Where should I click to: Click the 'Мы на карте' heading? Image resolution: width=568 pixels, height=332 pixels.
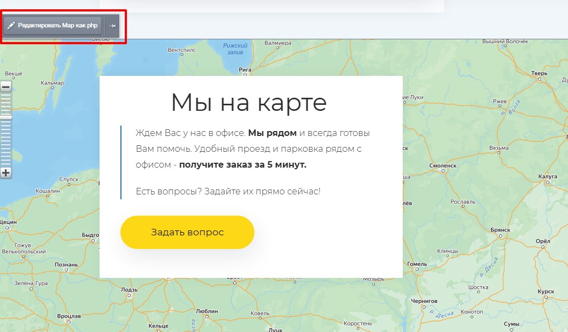(x=248, y=102)
